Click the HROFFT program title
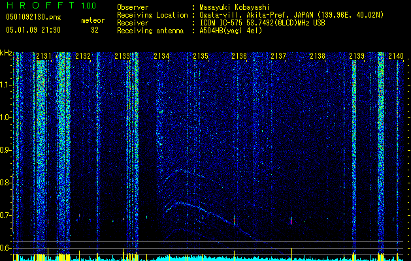Viewport: 411px width, 261px height. (x=41, y=5)
